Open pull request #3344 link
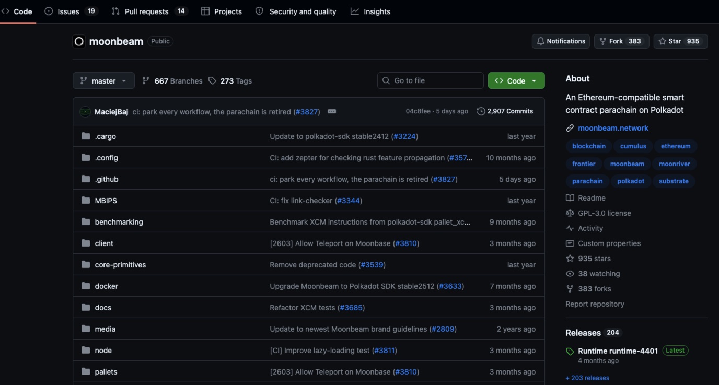This screenshot has height=385, width=719. click(x=349, y=201)
